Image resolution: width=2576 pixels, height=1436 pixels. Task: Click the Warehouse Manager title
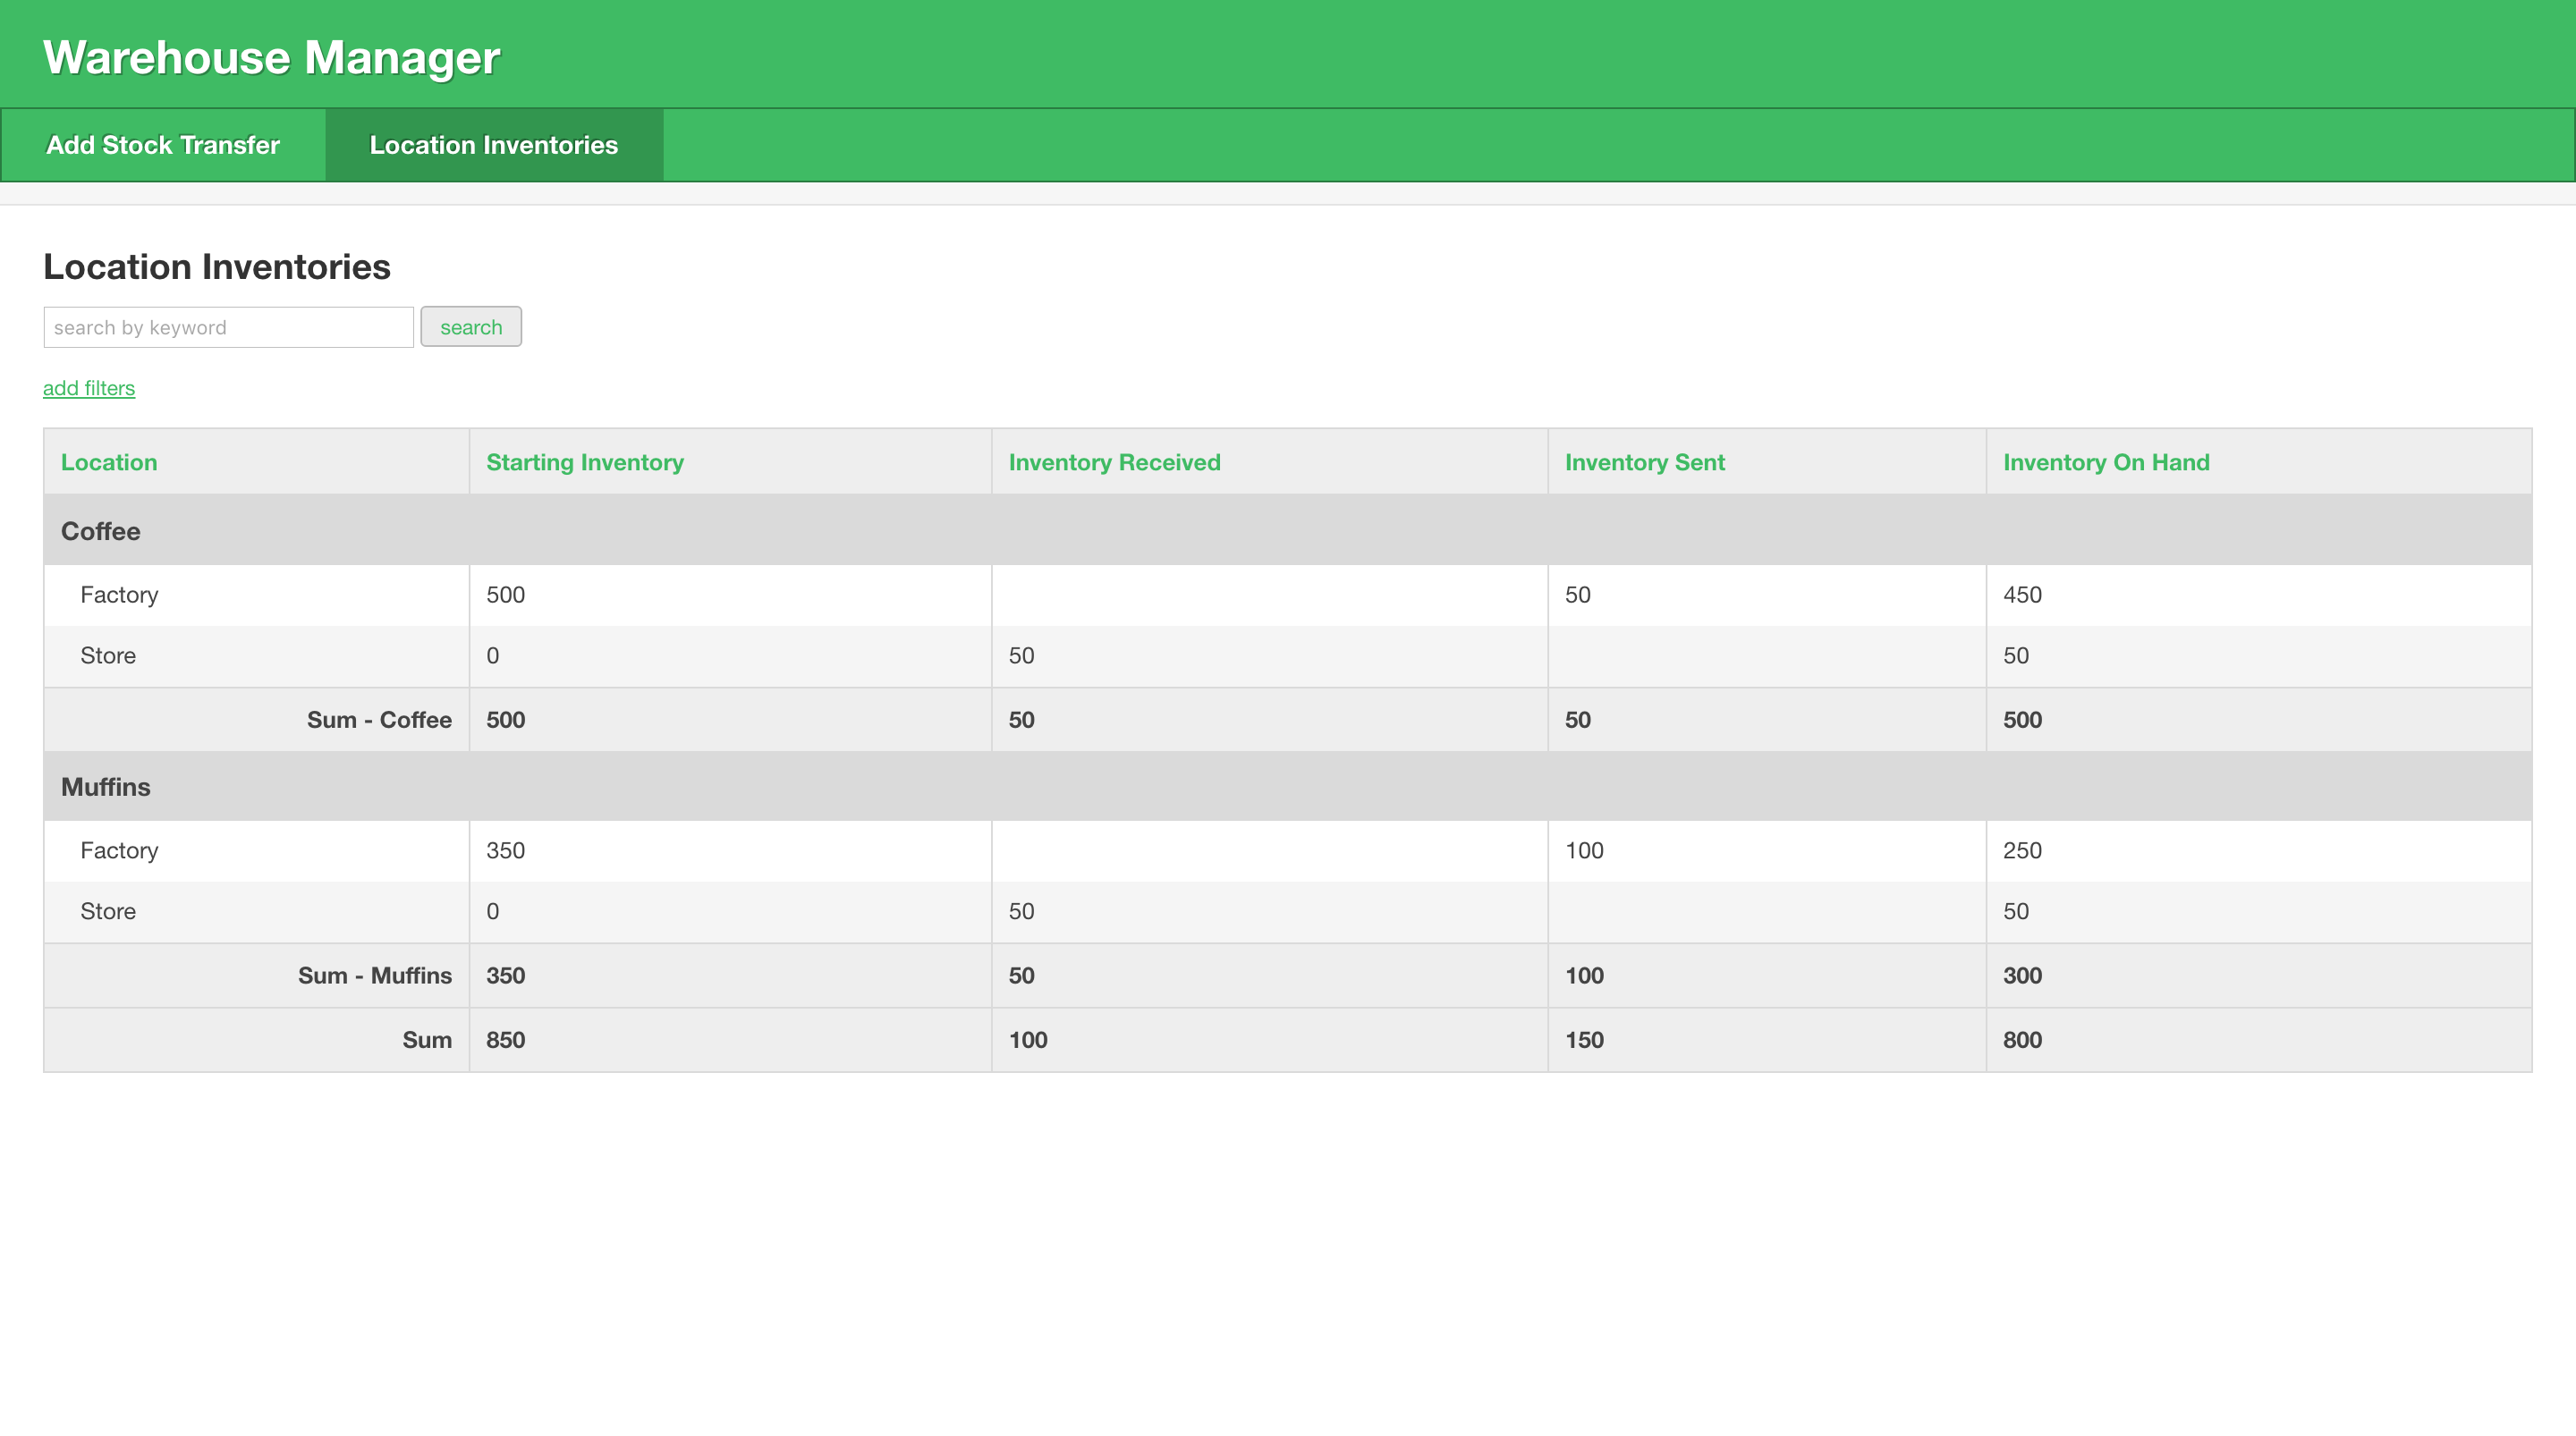tap(271, 58)
